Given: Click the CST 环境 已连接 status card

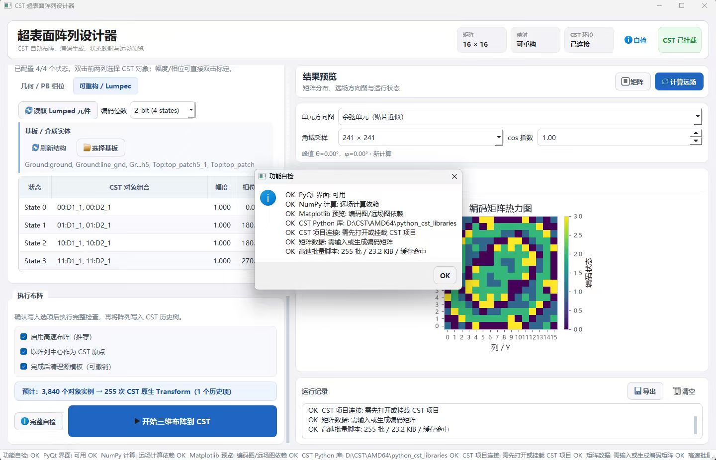Looking at the screenshot, I should (589, 40).
